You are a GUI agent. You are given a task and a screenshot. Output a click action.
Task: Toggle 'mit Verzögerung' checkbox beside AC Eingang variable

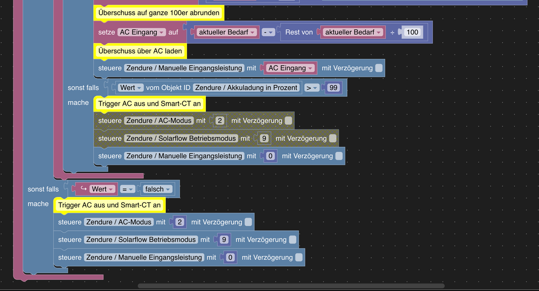click(x=379, y=68)
